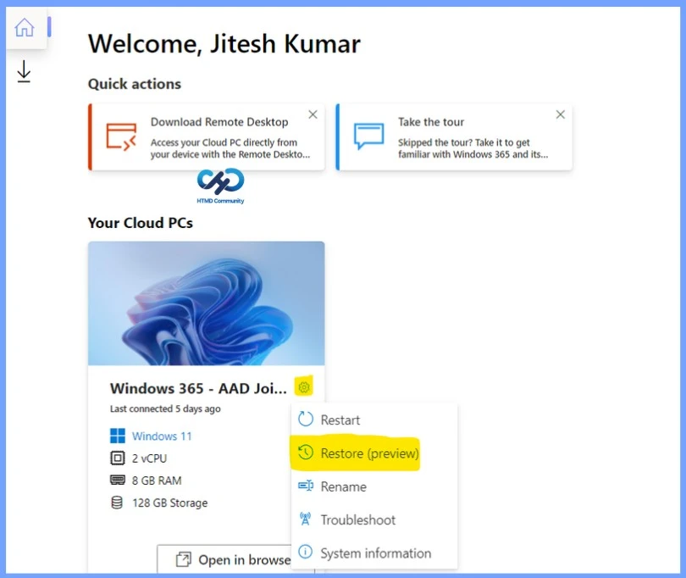
Task: Click the '128 GB Storage' text
Action: click(170, 503)
